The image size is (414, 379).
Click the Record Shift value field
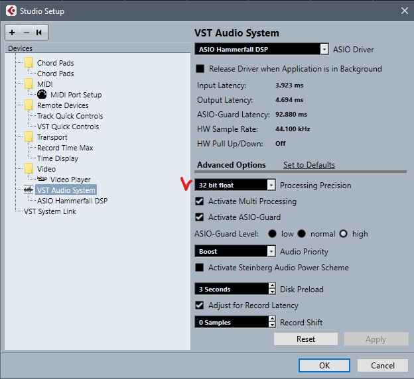tap(232, 322)
